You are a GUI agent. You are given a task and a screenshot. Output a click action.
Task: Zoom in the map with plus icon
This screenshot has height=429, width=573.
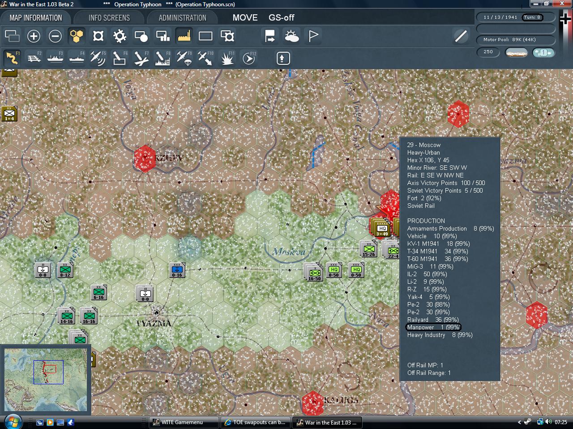[34, 36]
